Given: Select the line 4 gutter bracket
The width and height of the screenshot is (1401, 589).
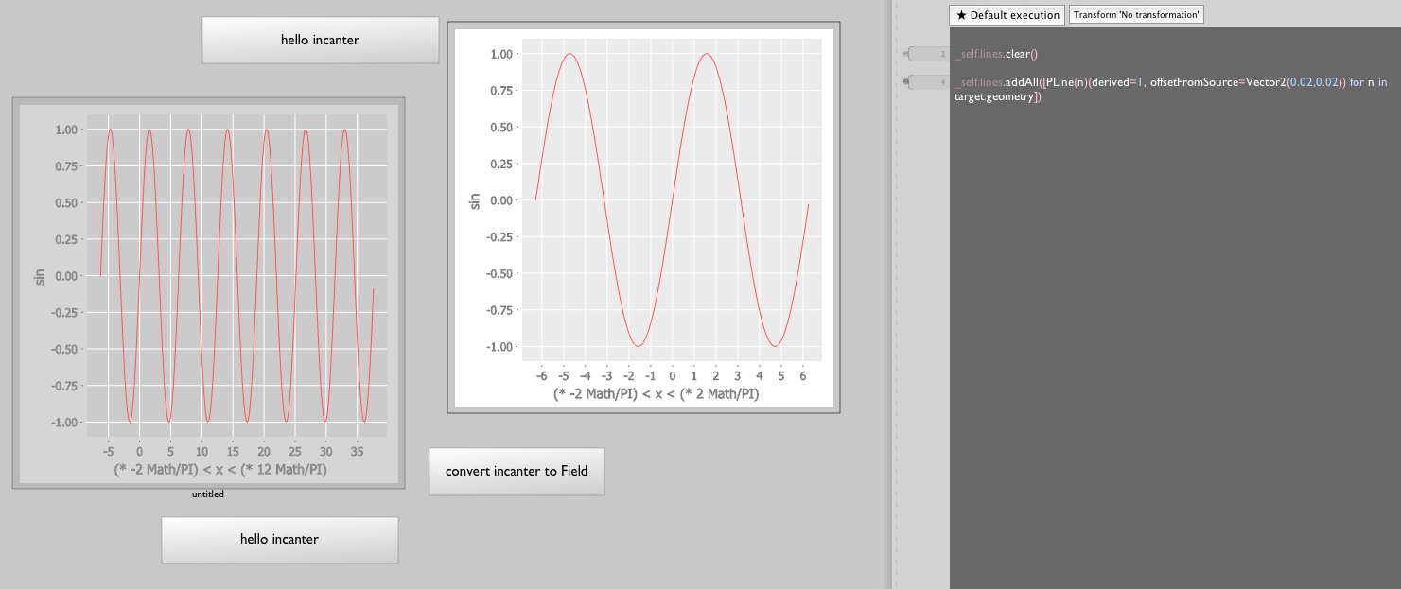Looking at the screenshot, I should [x=928, y=82].
